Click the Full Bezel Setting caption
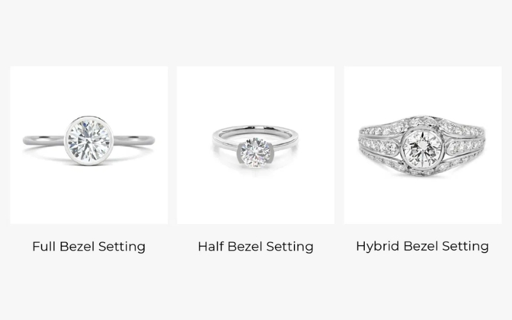The image size is (512, 320). [89, 246]
